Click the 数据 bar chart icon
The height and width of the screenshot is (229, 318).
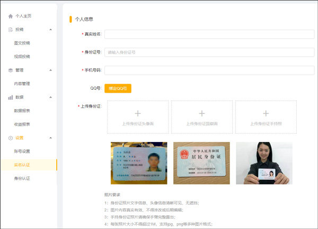pyautogui.click(x=11, y=98)
